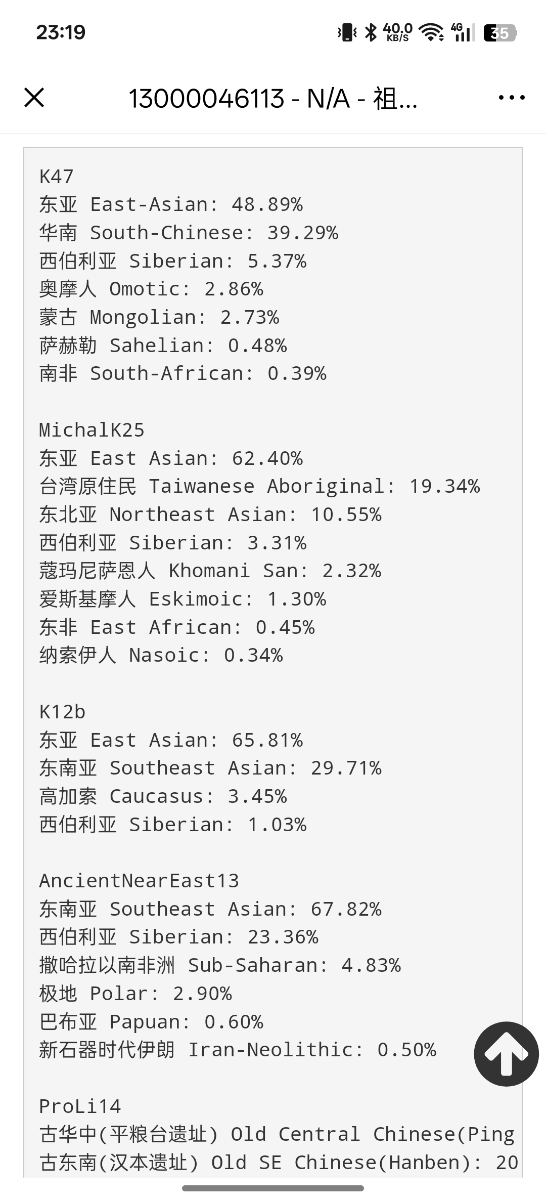The image size is (546, 1202).
Task: Tap the Wi-Fi status icon
Action: pyautogui.click(x=432, y=33)
